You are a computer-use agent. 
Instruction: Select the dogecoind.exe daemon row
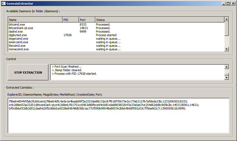[x=116, y=39]
